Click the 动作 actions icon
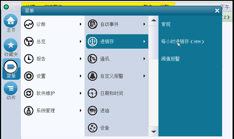 coord(11,88)
